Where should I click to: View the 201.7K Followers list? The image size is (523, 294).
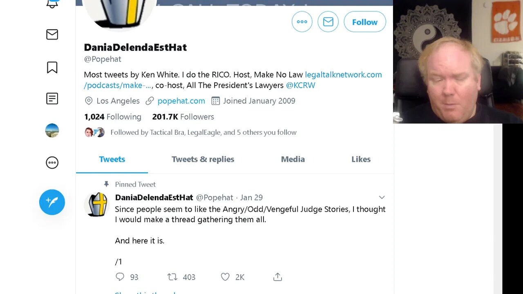(183, 117)
